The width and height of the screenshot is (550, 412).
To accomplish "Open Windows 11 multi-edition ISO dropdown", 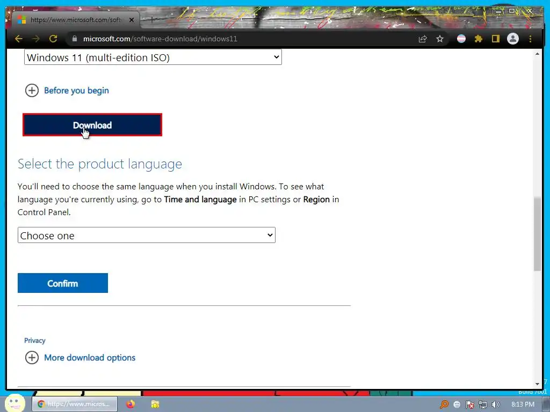I will tap(153, 57).
